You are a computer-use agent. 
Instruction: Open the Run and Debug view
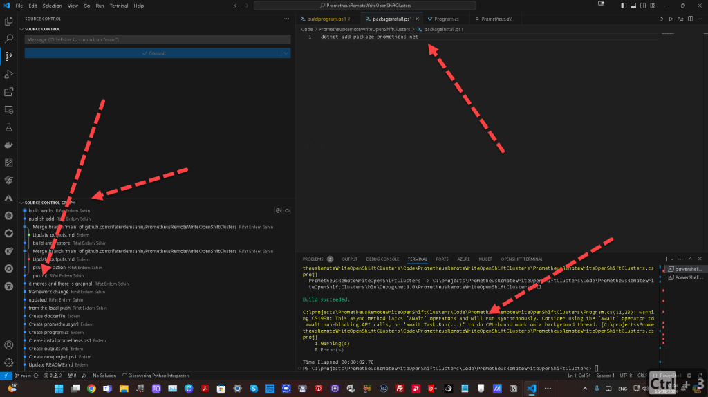click(8, 74)
